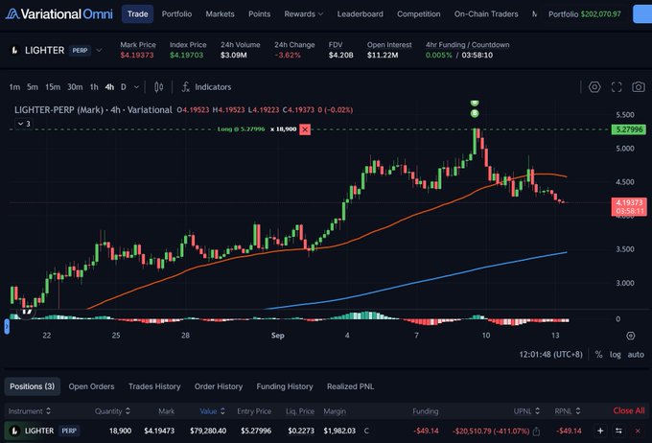This screenshot has height=443, width=652.
Task: Click the PERP badge in LIGHTER row
Action: pyautogui.click(x=69, y=431)
